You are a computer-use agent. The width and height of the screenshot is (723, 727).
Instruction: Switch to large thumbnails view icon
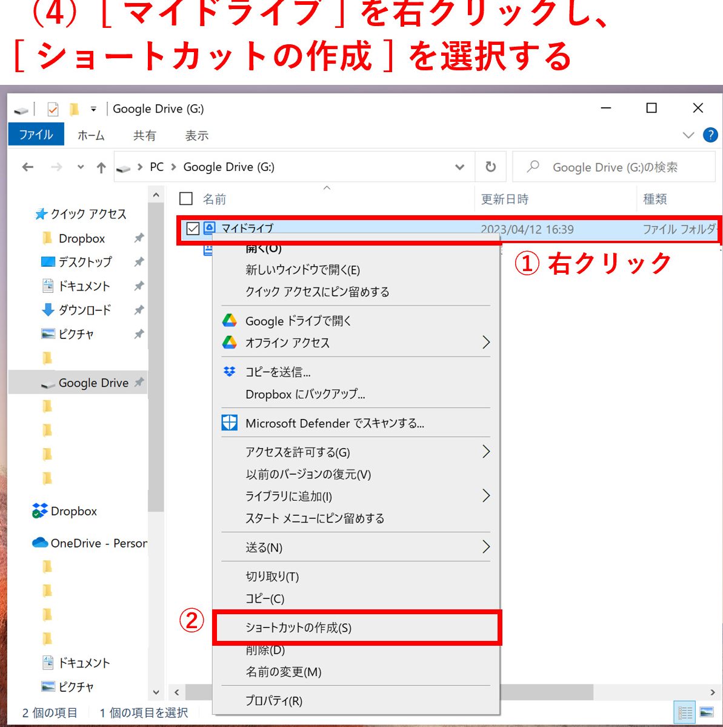pyautogui.click(x=706, y=712)
